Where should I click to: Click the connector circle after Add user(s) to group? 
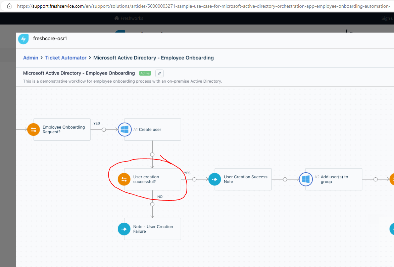coord(376,179)
